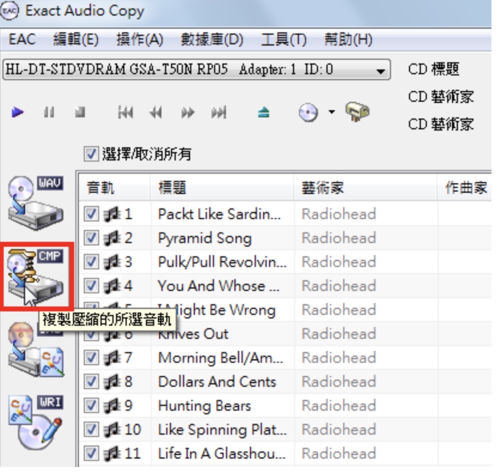
Task: Select the Pyramid Song title
Action: [x=205, y=238]
